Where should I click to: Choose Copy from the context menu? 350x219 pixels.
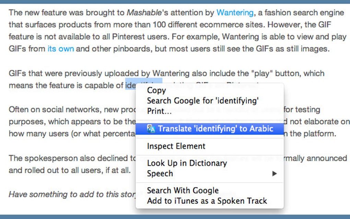click(x=156, y=90)
